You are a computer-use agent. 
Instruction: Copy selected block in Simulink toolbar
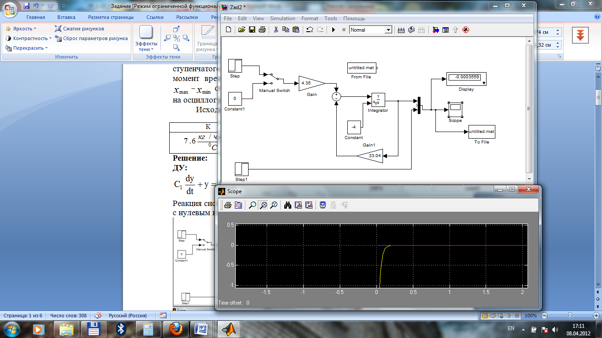[x=286, y=29]
